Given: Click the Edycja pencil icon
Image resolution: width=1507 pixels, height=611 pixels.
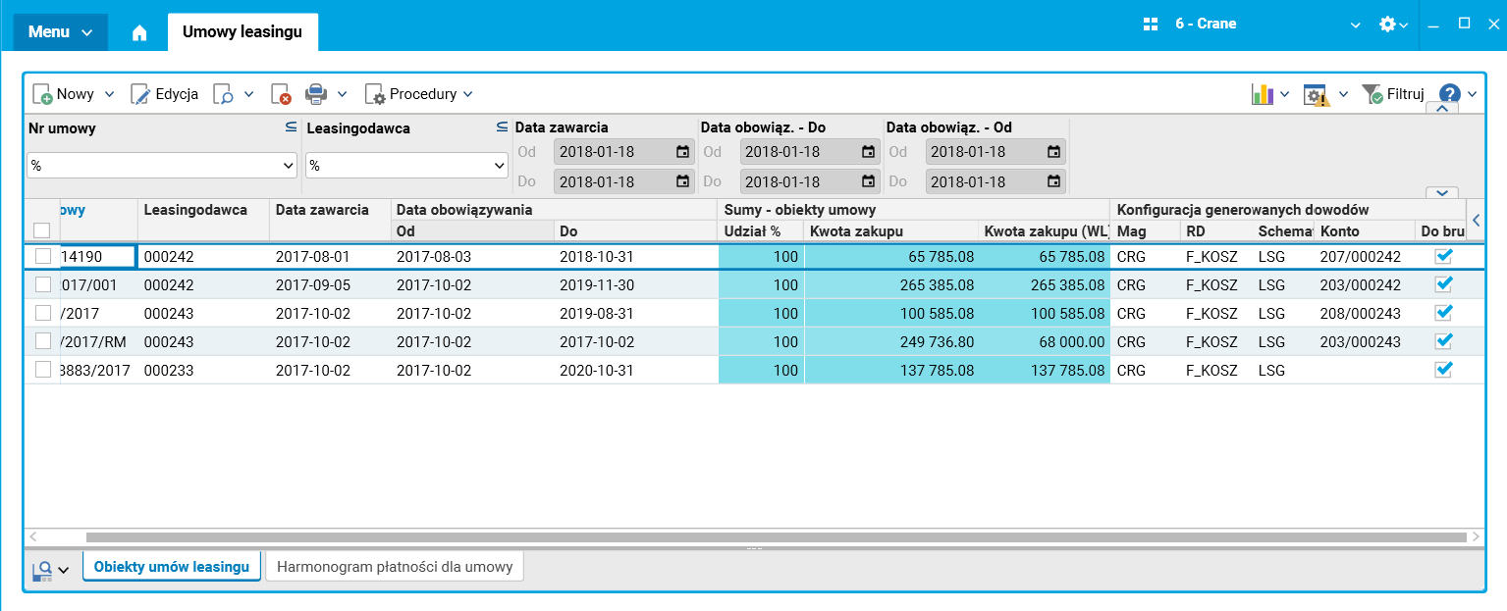Looking at the screenshot, I should point(140,94).
